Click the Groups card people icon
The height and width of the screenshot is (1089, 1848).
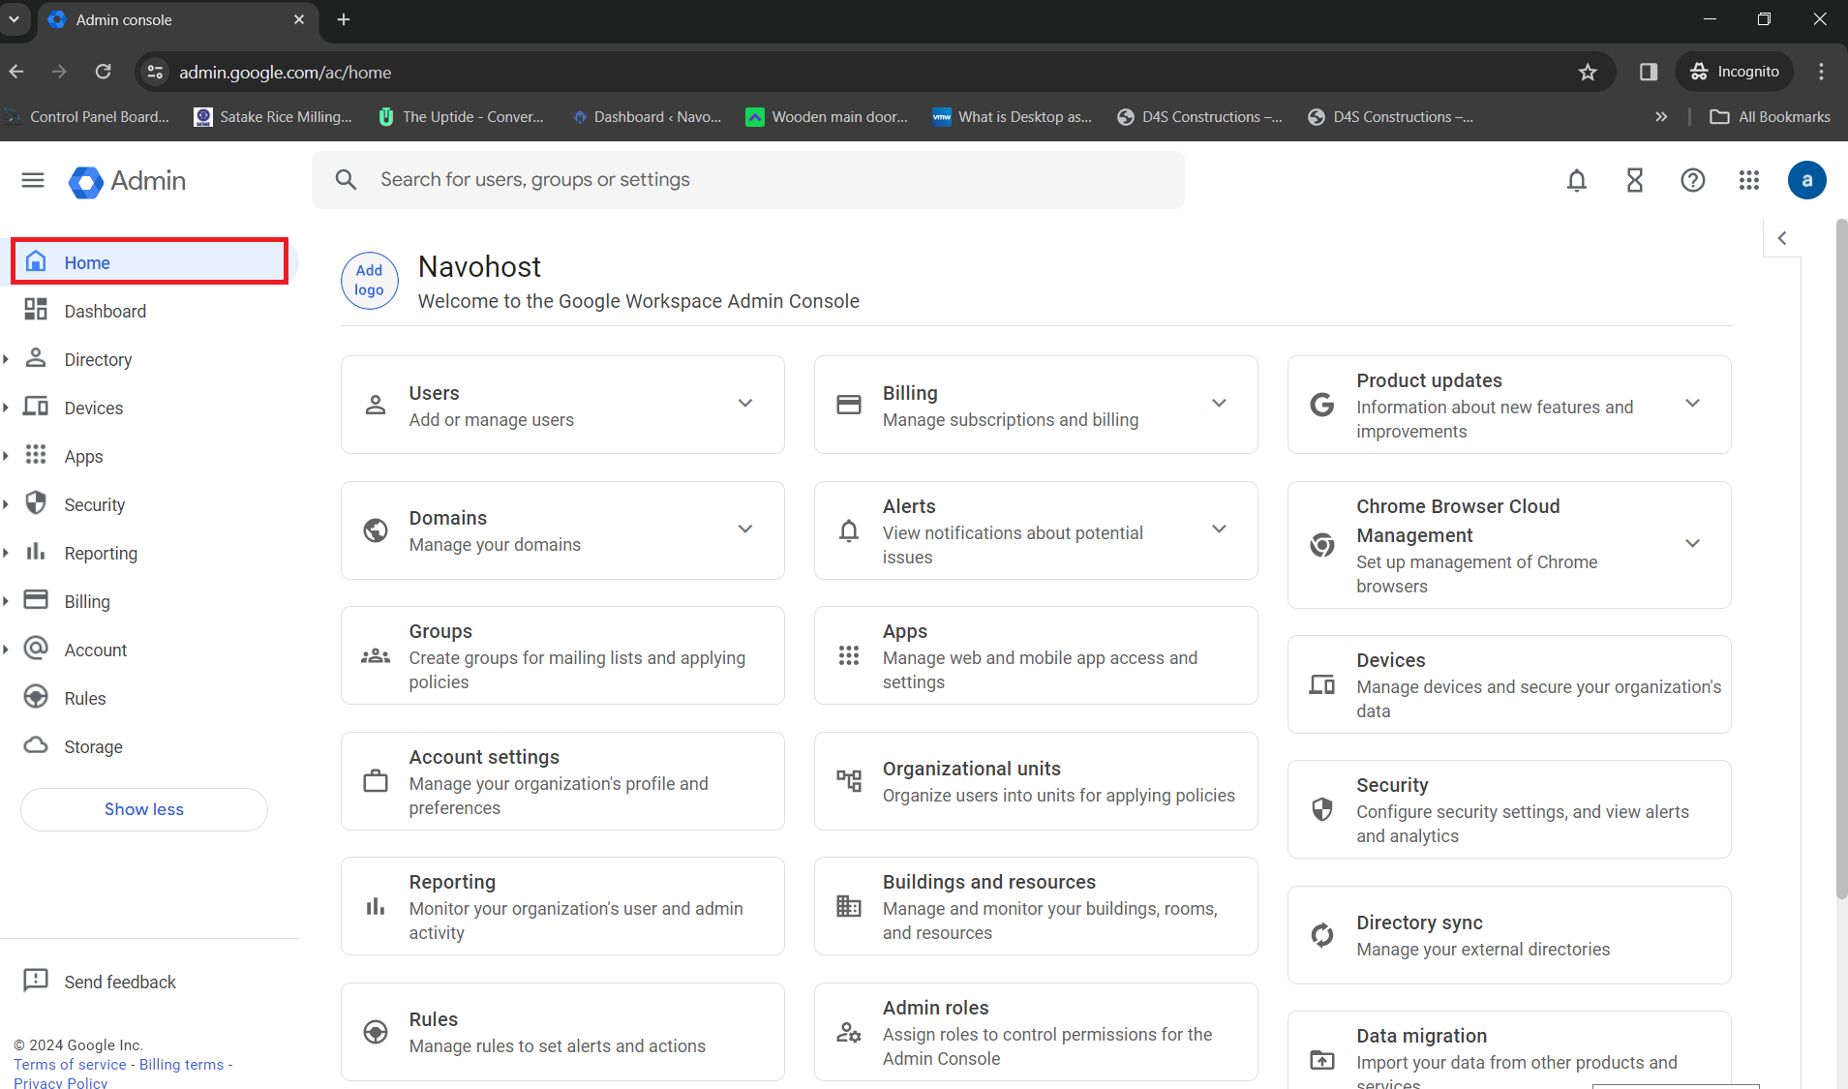376,655
